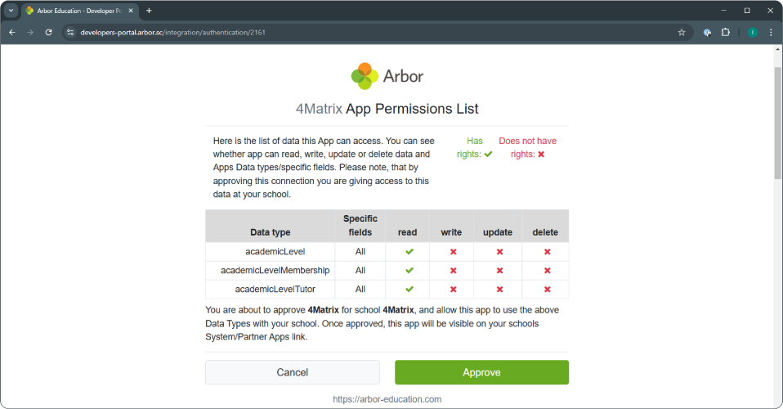783x409 pixels.
Task: Select the Arbor Education - Developer Portal tab
Action: [x=80, y=11]
